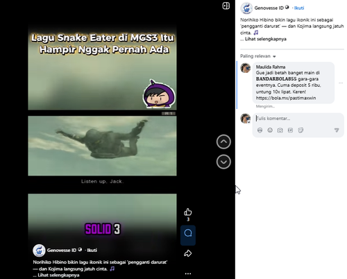This screenshot has width=347, height=279.
Task: Open options for Maulida Rahma's comment
Action: click(x=341, y=83)
